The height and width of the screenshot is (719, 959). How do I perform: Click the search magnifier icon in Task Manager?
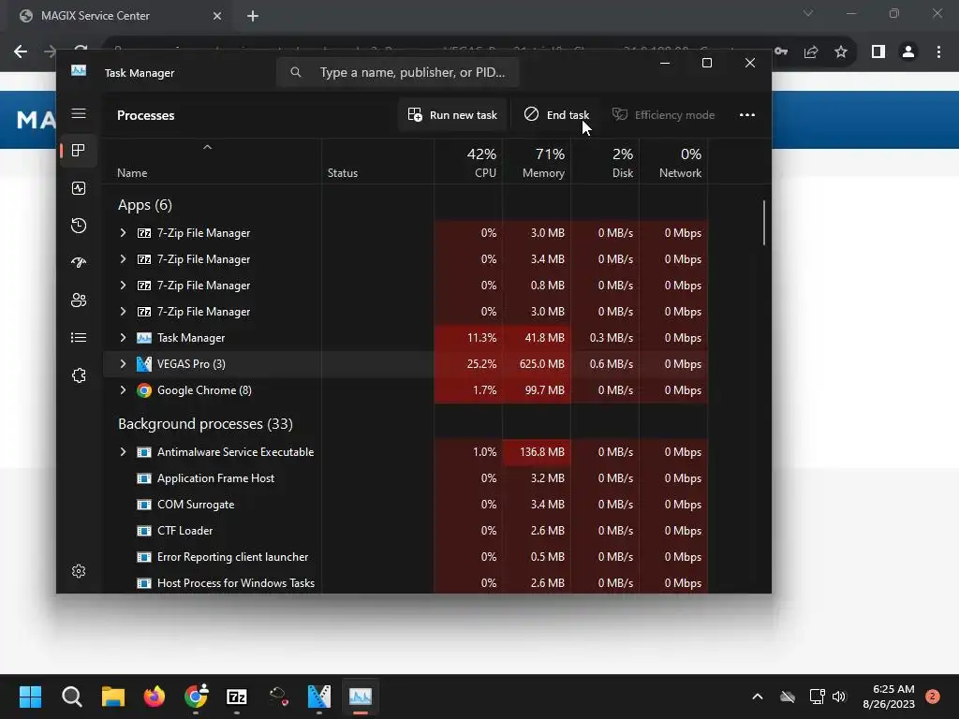(x=296, y=72)
